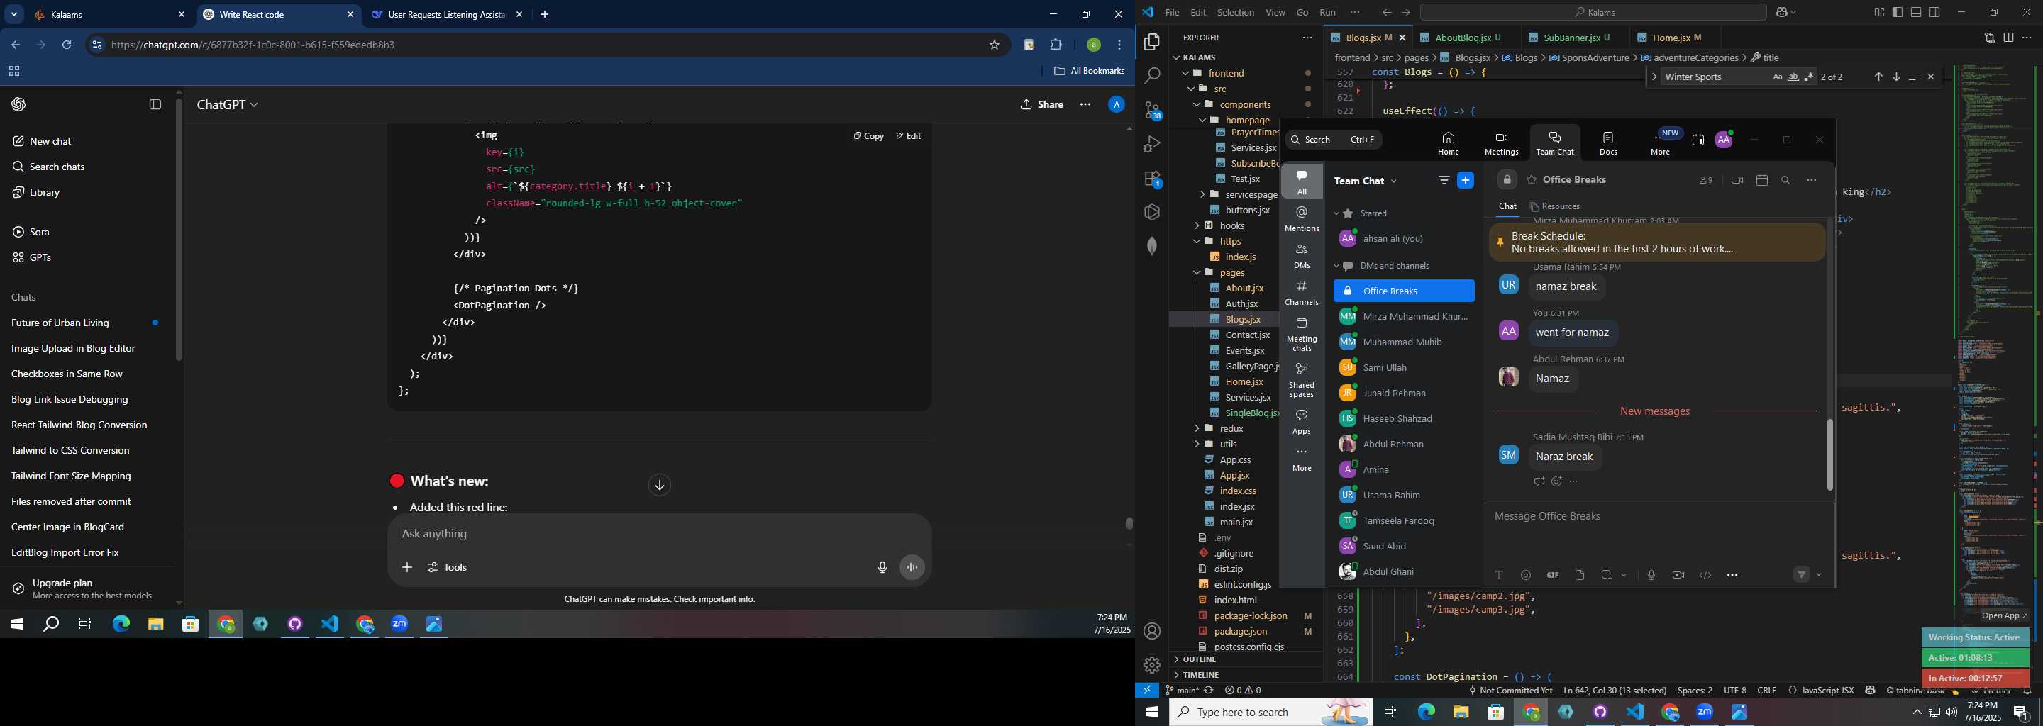Toggle Replace expander in VS Code find widget
This screenshot has height=726, width=2043.
1654,77
